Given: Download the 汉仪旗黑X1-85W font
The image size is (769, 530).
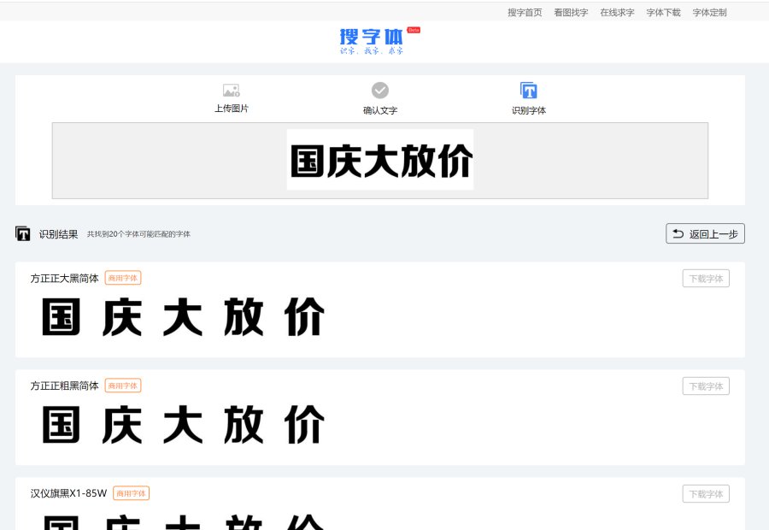Looking at the screenshot, I should coord(706,494).
